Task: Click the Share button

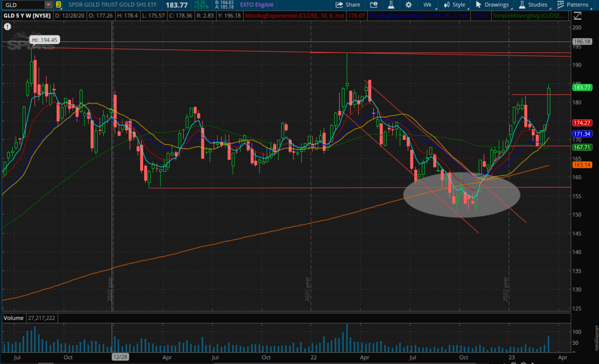Action: (x=348, y=5)
